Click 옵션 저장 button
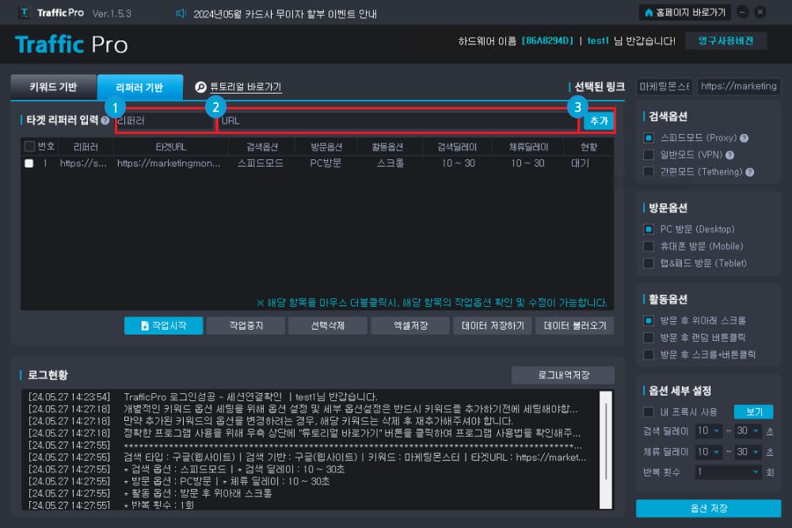Viewport: 792px width, 528px height. (708, 508)
